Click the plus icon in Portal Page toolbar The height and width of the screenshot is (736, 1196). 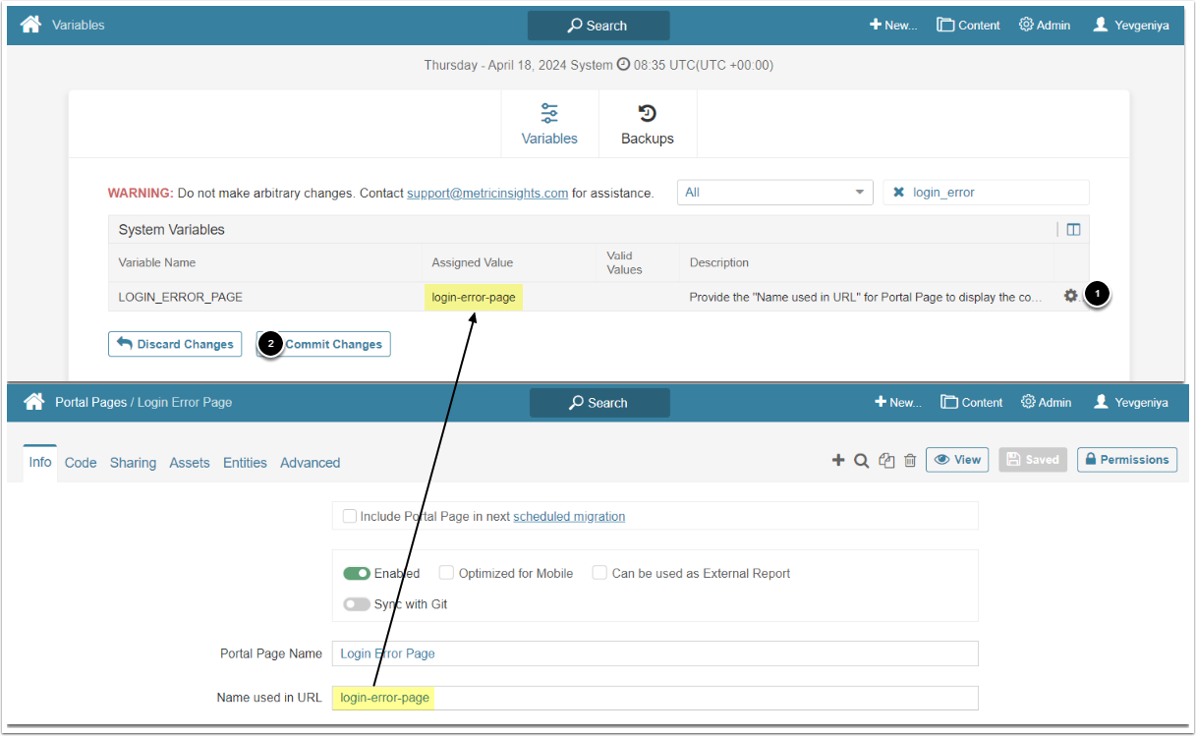(x=838, y=460)
